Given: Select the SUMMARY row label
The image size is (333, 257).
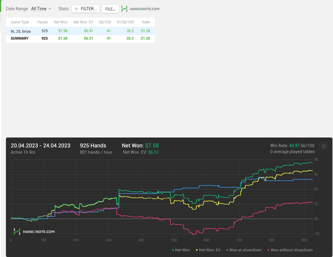Looking at the screenshot, I should pos(20,39).
